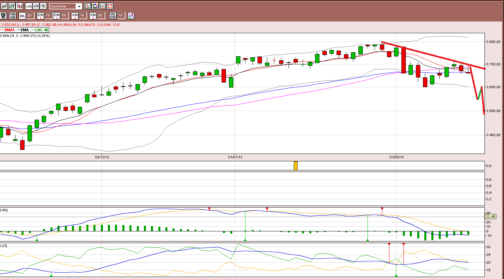The width and height of the screenshot is (504, 279).
Task: Select the candlestick chart icon
Action: (x=19, y=6)
